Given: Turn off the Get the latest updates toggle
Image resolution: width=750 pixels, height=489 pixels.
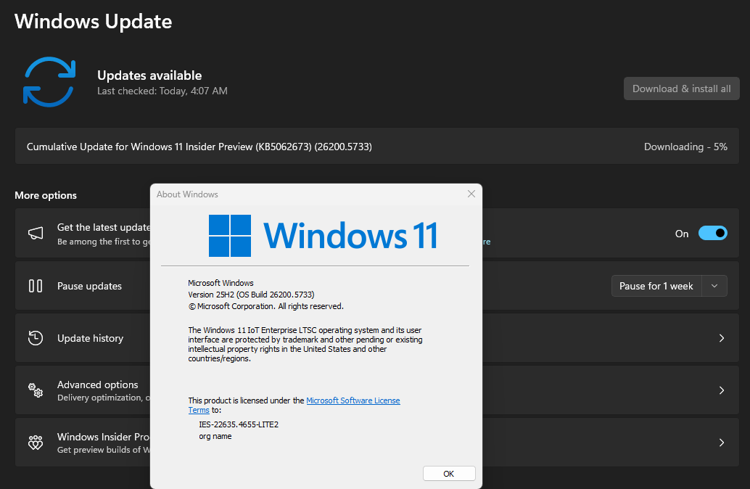Looking at the screenshot, I should coord(713,233).
